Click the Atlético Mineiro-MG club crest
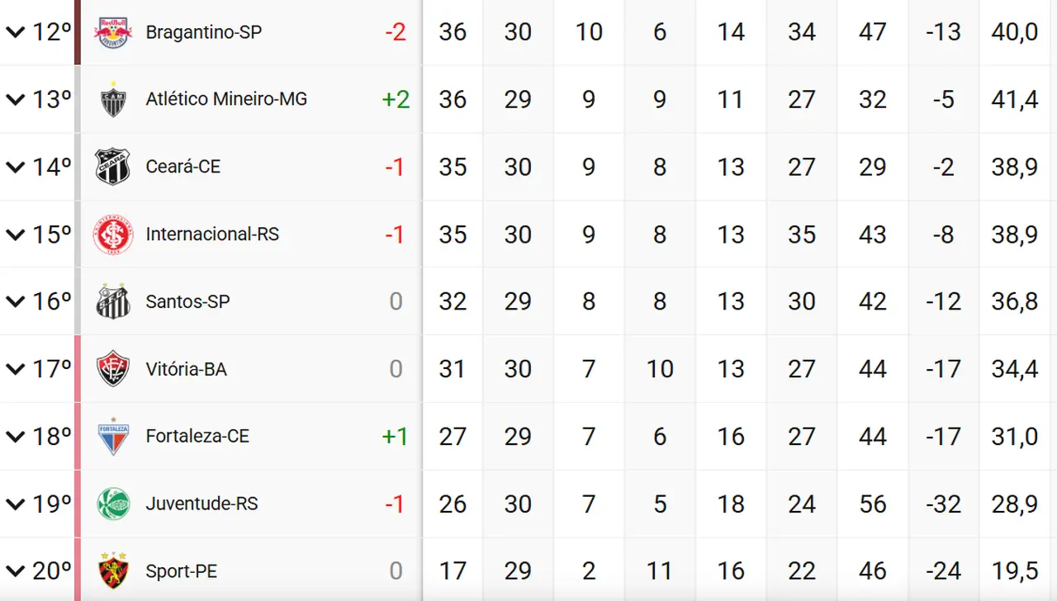The width and height of the screenshot is (1057, 601). 112,100
